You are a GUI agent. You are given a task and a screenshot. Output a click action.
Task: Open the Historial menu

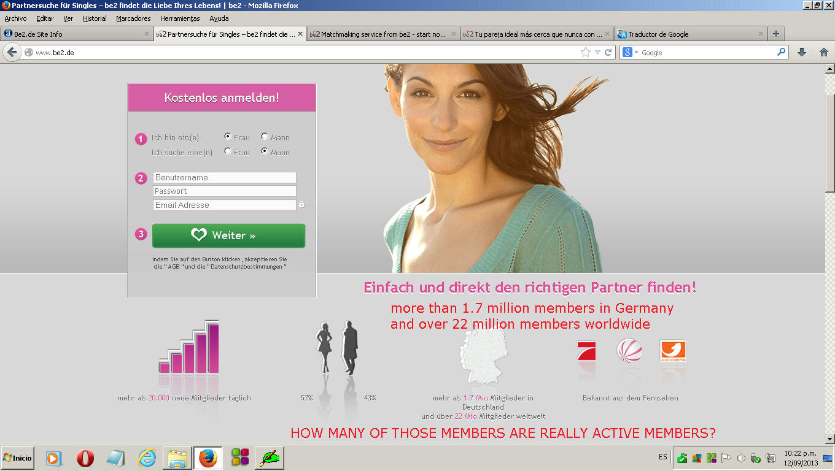point(95,18)
